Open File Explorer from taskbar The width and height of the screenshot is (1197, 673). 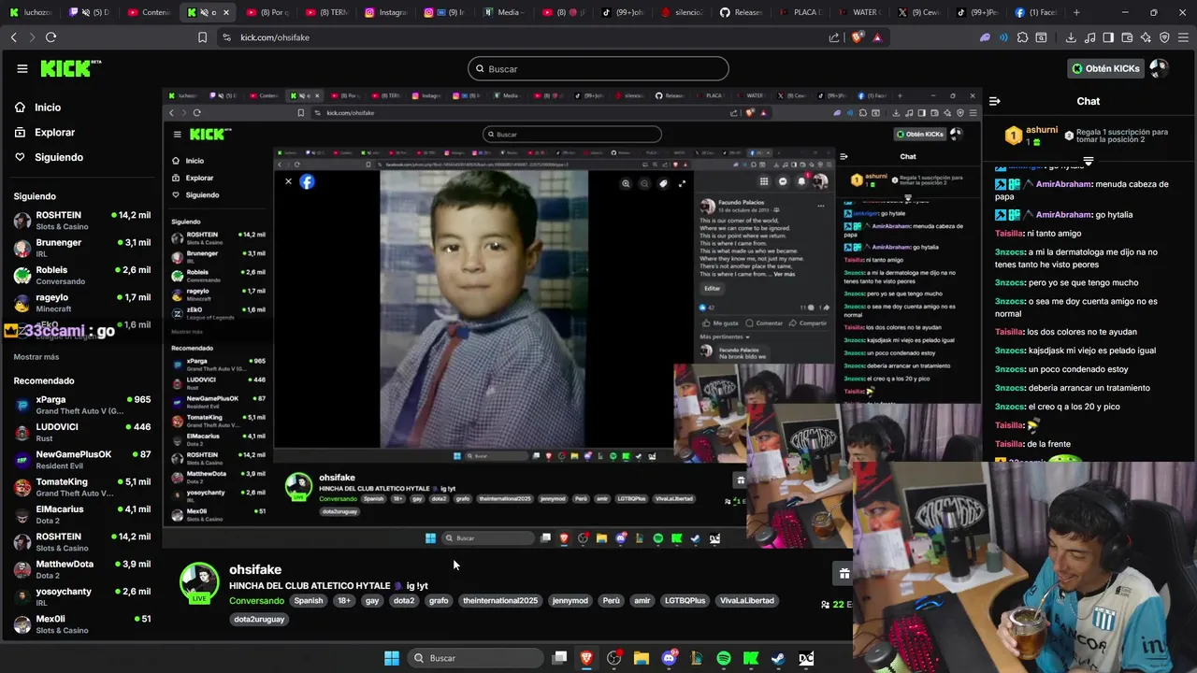[x=641, y=658]
